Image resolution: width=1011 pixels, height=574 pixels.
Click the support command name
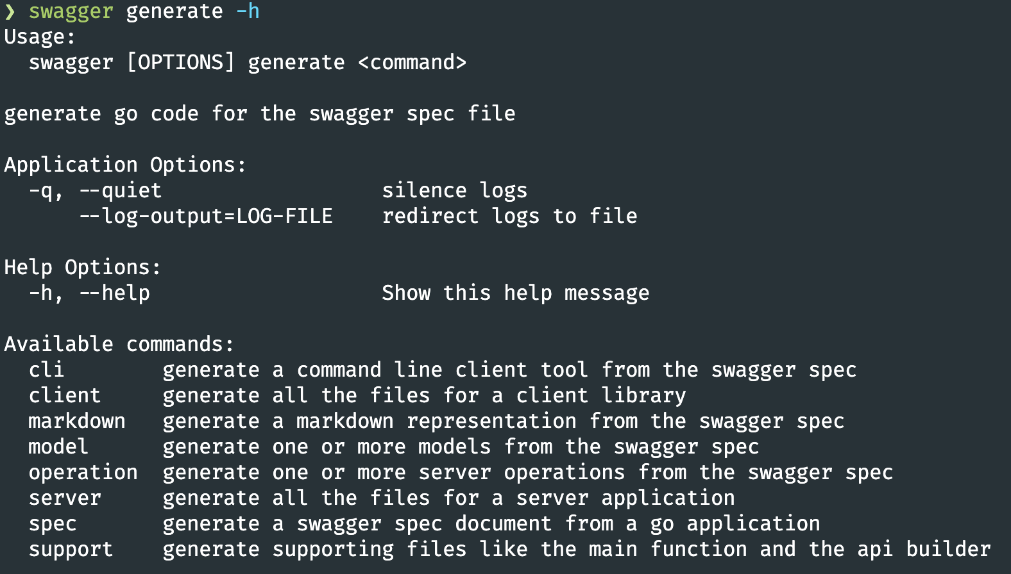[x=71, y=550]
